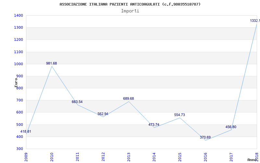This screenshot has height=163, width=260.
Task: Click the 700 y-axis value
Action: 20,100
